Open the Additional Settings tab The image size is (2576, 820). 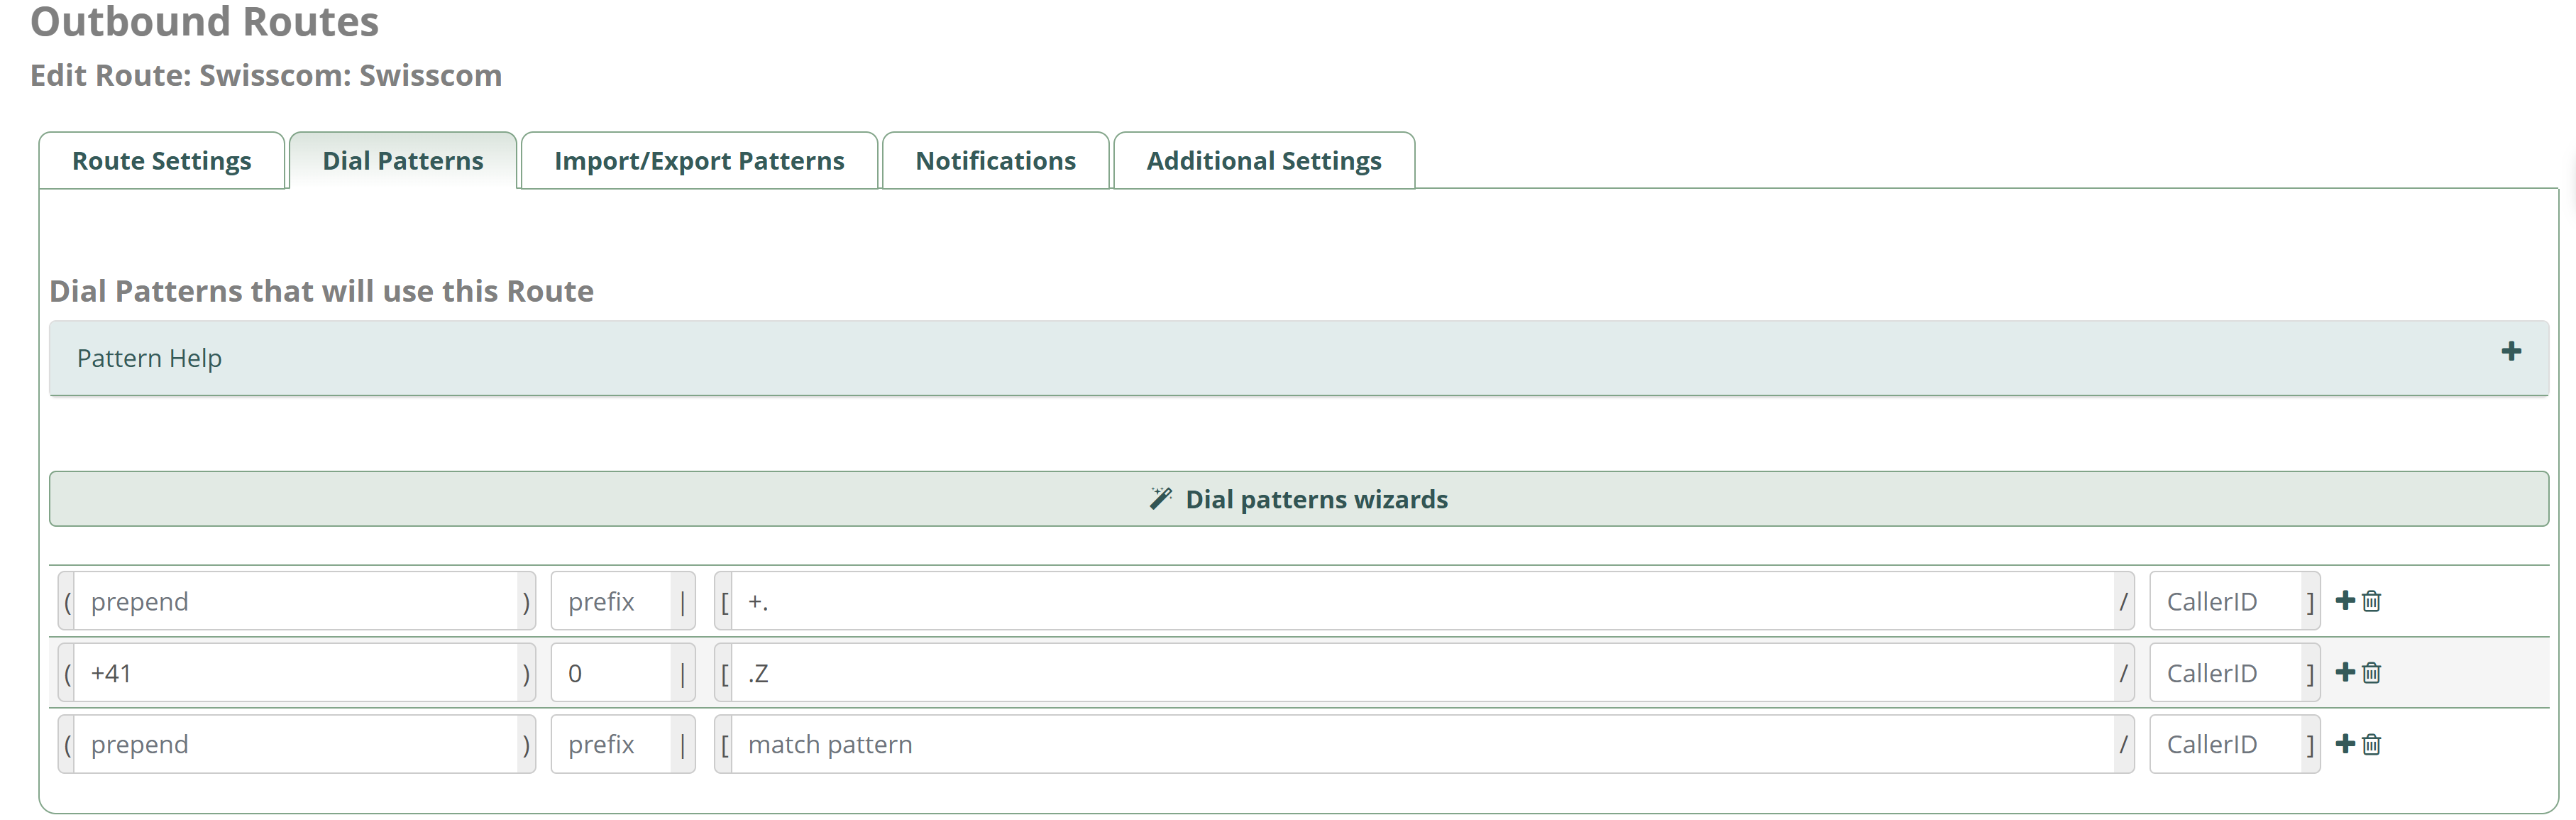click(1264, 161)
